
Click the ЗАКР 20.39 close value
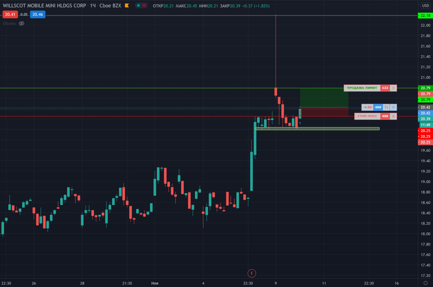pyautogui.click(x=230, y=6)
